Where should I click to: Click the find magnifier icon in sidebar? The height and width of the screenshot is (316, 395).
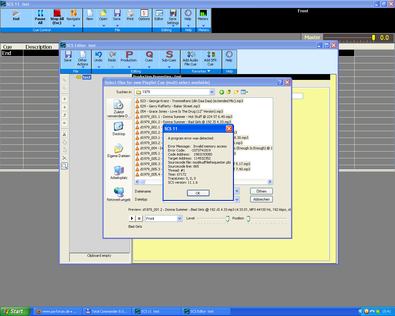tap(64, 166)
